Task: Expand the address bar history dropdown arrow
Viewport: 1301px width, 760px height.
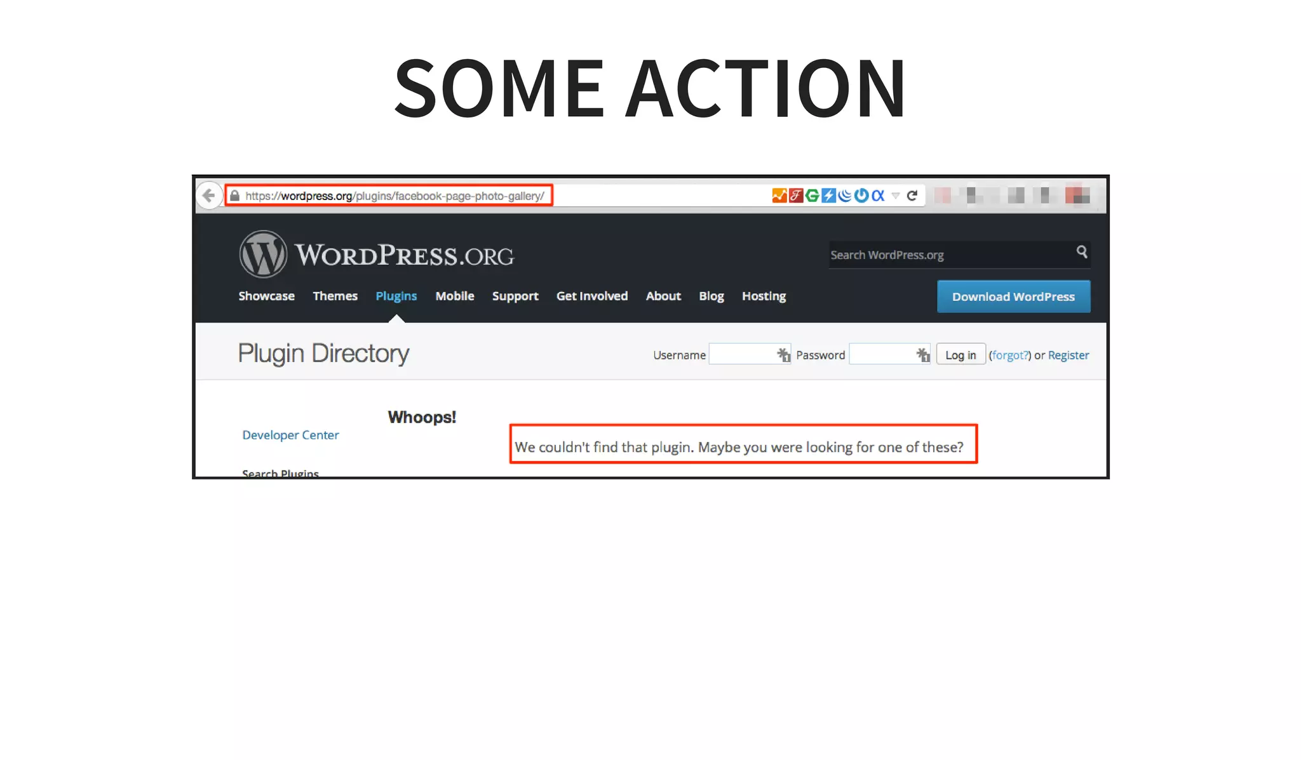Action: pyautogui.click(x=896, y=196)
